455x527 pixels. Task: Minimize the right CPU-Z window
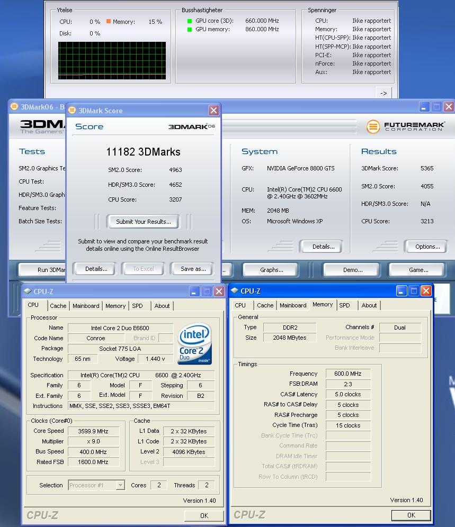(401, 290)
